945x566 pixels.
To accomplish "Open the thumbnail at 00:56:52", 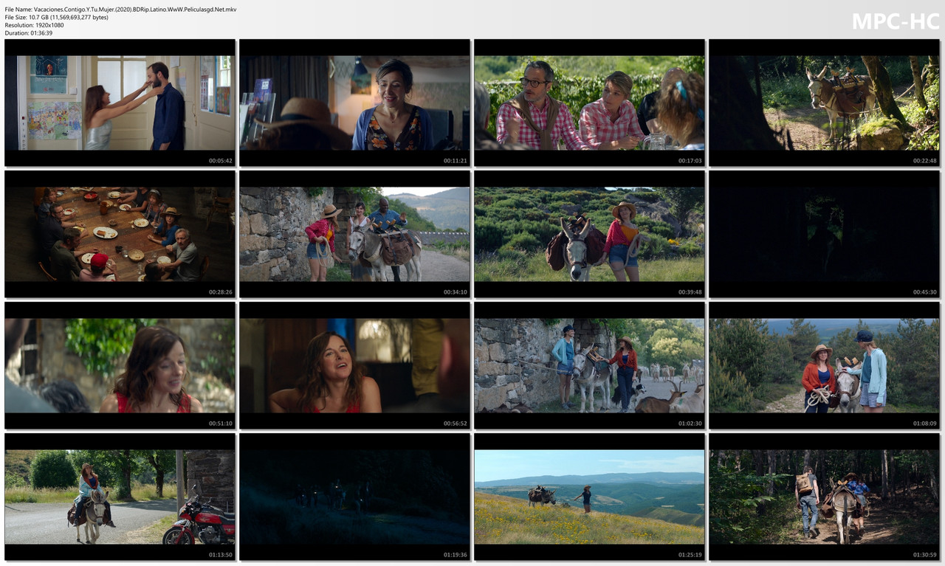I will (354, 365).
